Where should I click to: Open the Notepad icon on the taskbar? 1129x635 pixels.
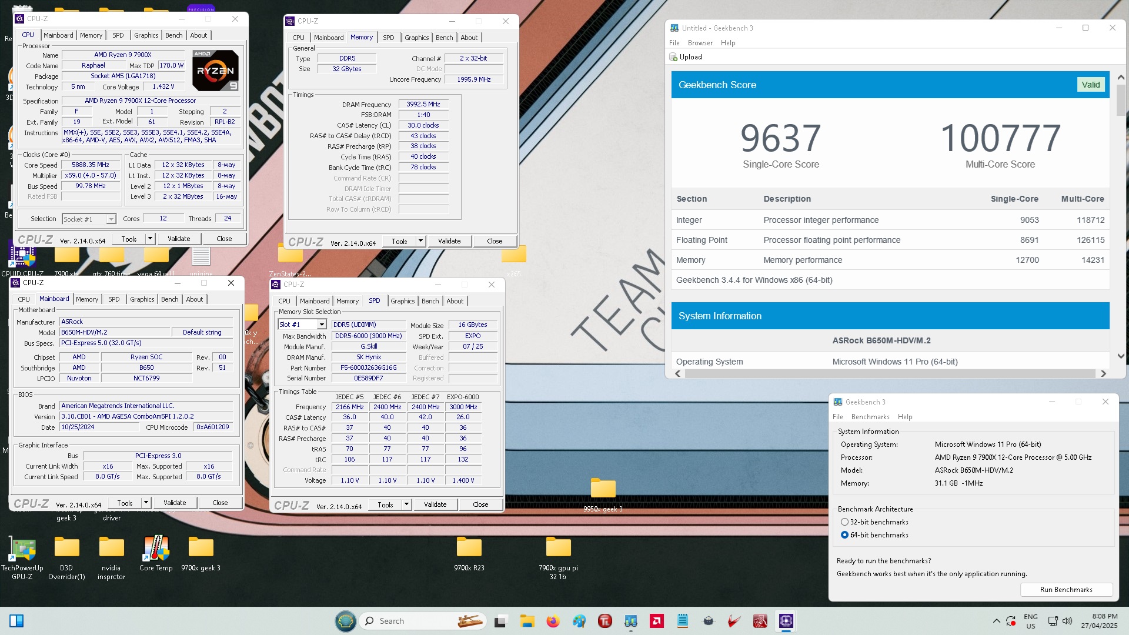683,621
